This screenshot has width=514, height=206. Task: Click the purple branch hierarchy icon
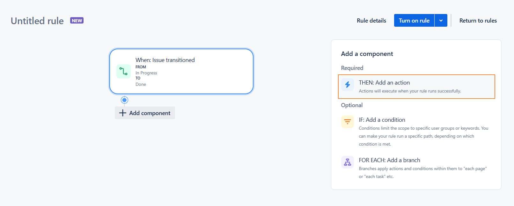pyautogui.click(x=348, y=162)
